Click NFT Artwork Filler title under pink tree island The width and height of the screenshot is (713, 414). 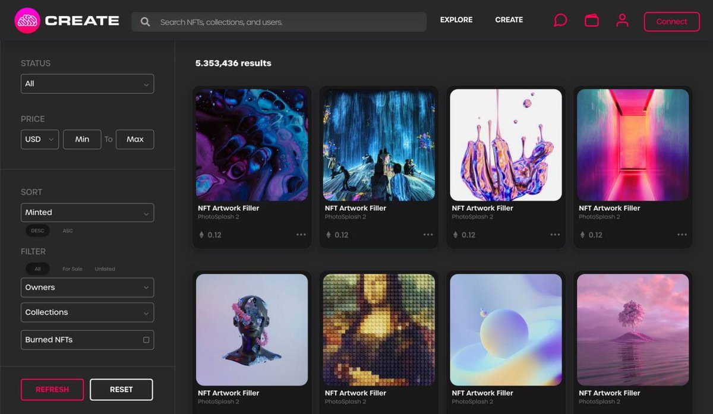tap(610, 393)
